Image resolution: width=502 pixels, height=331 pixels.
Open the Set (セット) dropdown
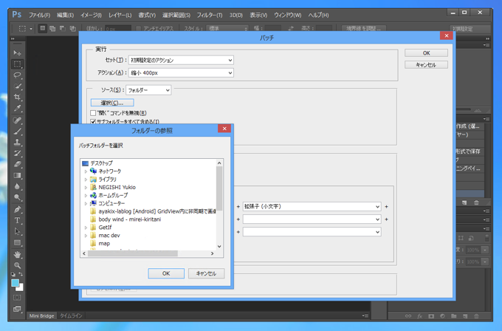point(181,60)
